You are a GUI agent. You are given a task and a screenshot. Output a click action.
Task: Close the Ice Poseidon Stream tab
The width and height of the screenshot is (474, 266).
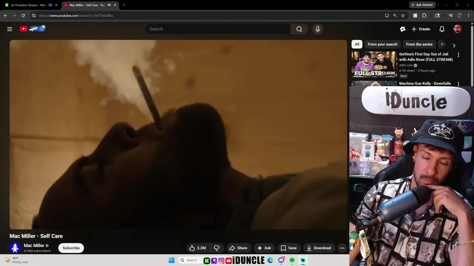[56, 5]
